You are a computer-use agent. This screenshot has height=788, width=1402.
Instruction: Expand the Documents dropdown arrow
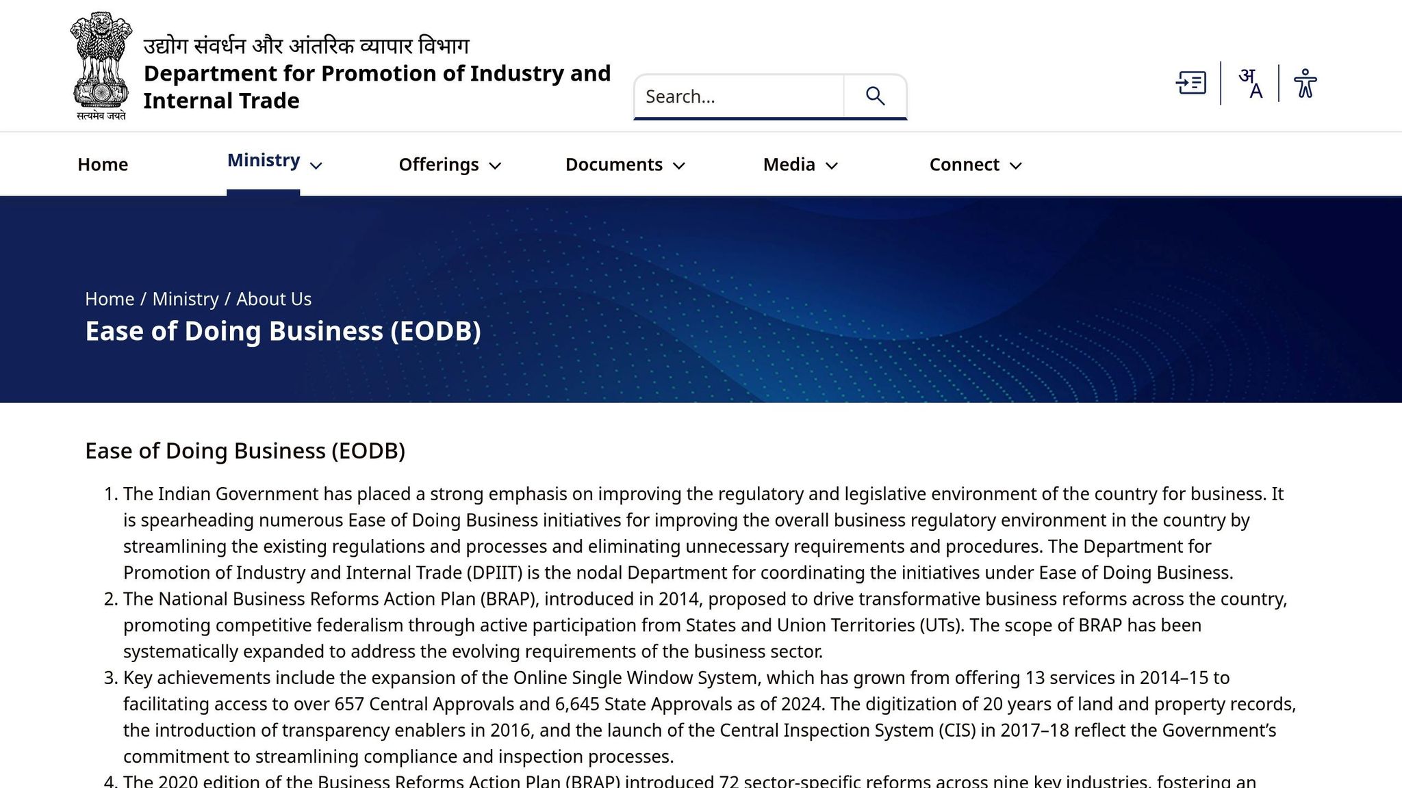pos(679,166)
